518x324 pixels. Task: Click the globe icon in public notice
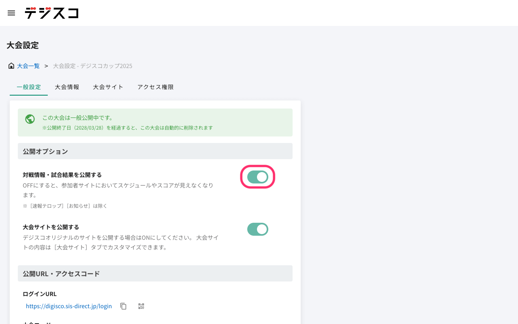(30, 119)
